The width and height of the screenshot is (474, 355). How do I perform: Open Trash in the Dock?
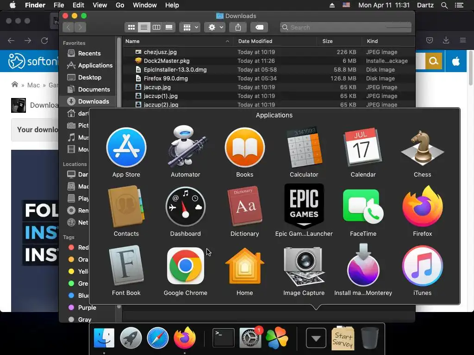(369, 338)
